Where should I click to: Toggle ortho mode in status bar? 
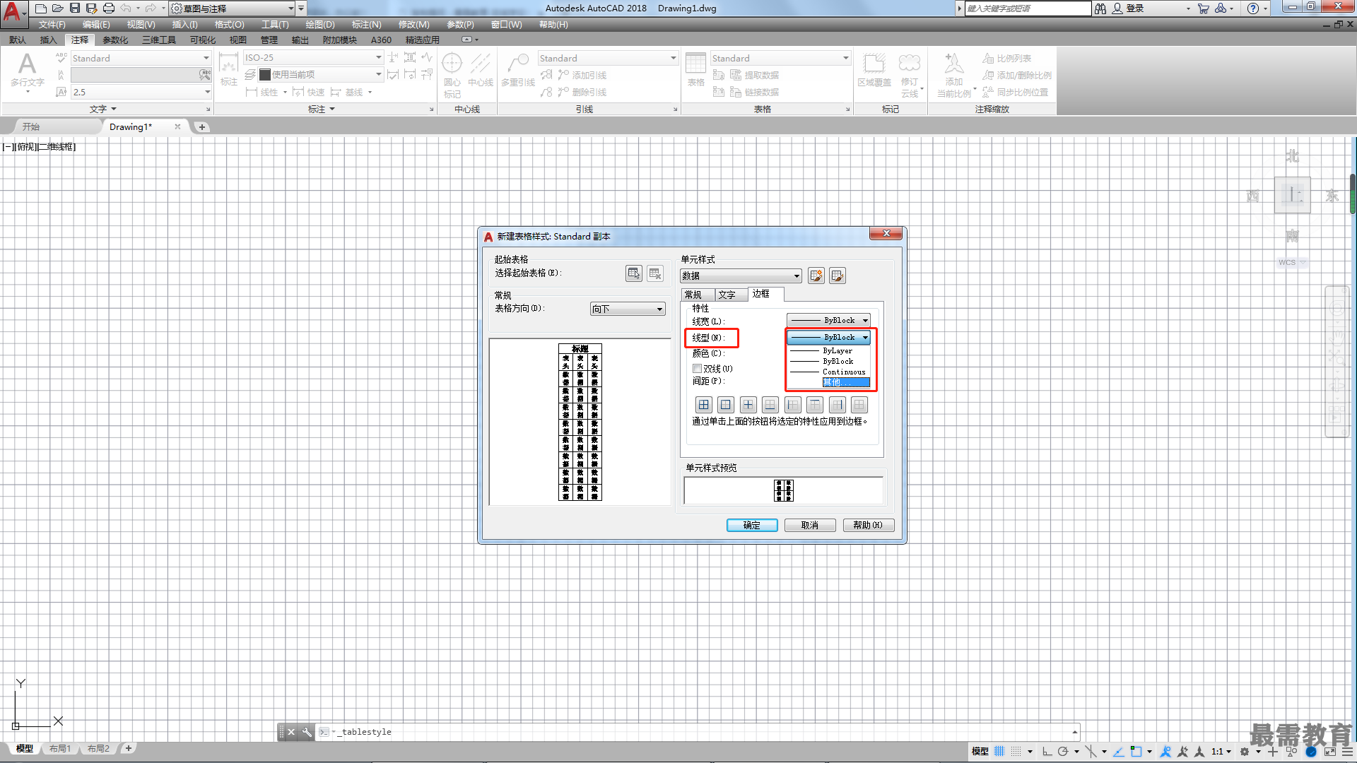point(1047,752)
